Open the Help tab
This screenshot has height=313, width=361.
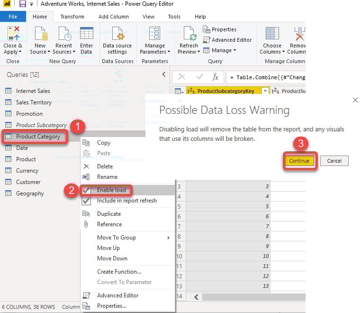(200, 17)
